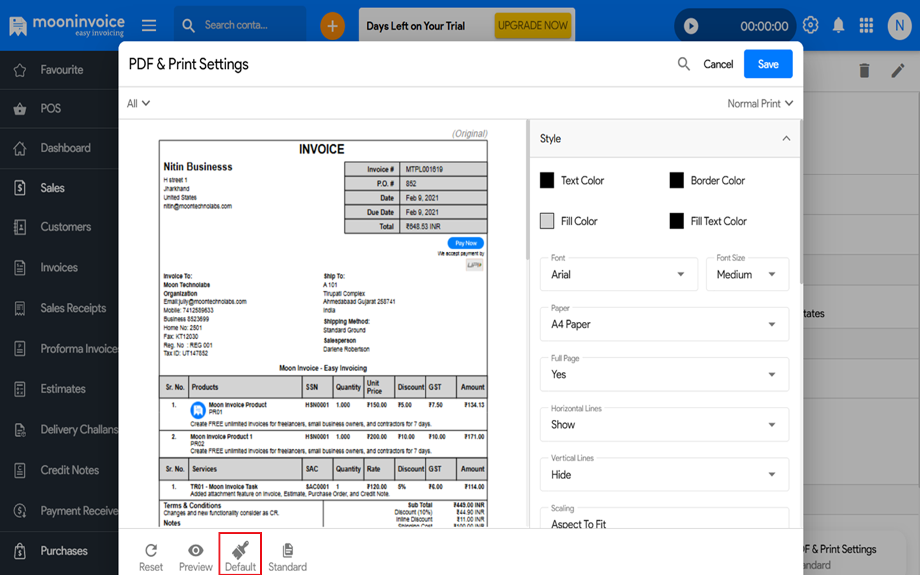920x575 pixels.
Task: Click Days Left on Your Trial text
Action: [x=415, y=26]
